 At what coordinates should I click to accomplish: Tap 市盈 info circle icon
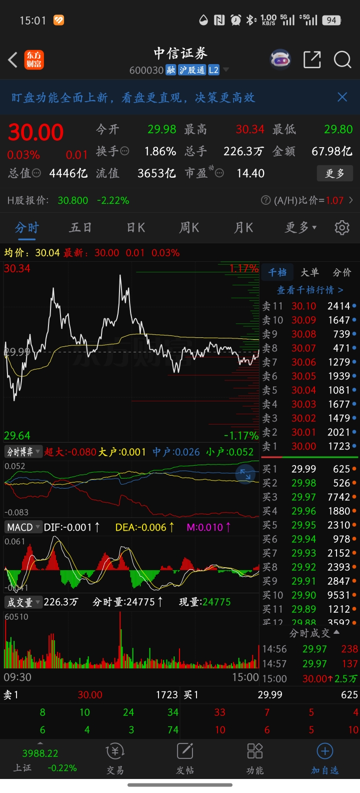(219, 173)
